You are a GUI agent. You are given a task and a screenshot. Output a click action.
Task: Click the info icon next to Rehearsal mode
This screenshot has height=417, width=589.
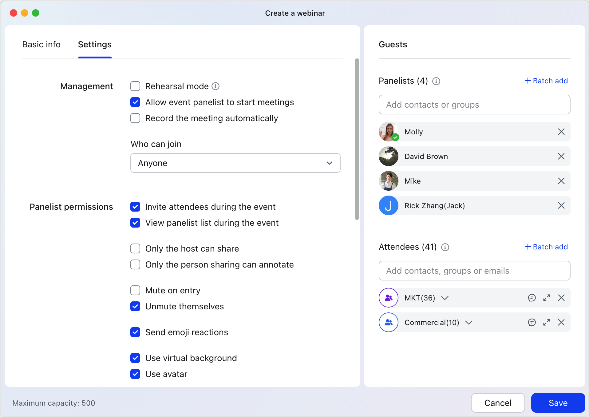(215, 86)
